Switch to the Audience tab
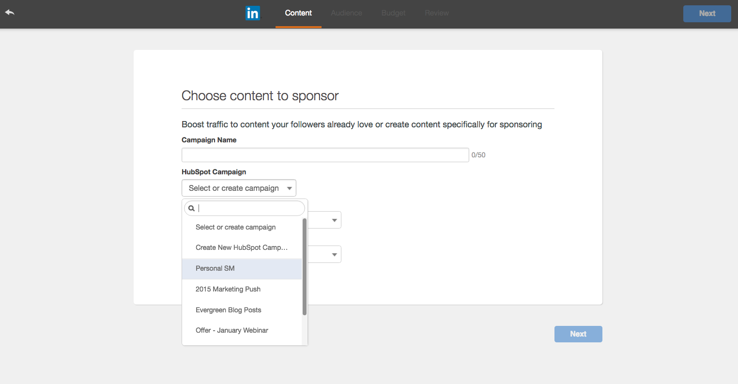Image resolution: width=738 pixels, height=384 pixels. 347,13
